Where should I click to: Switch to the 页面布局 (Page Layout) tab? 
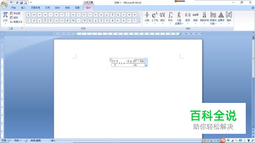point(35,8)
